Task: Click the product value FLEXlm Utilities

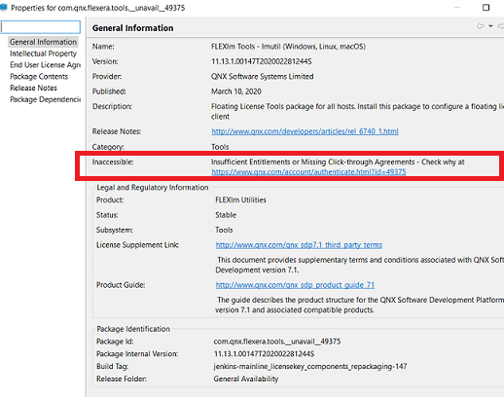Action: coord(240,199)
